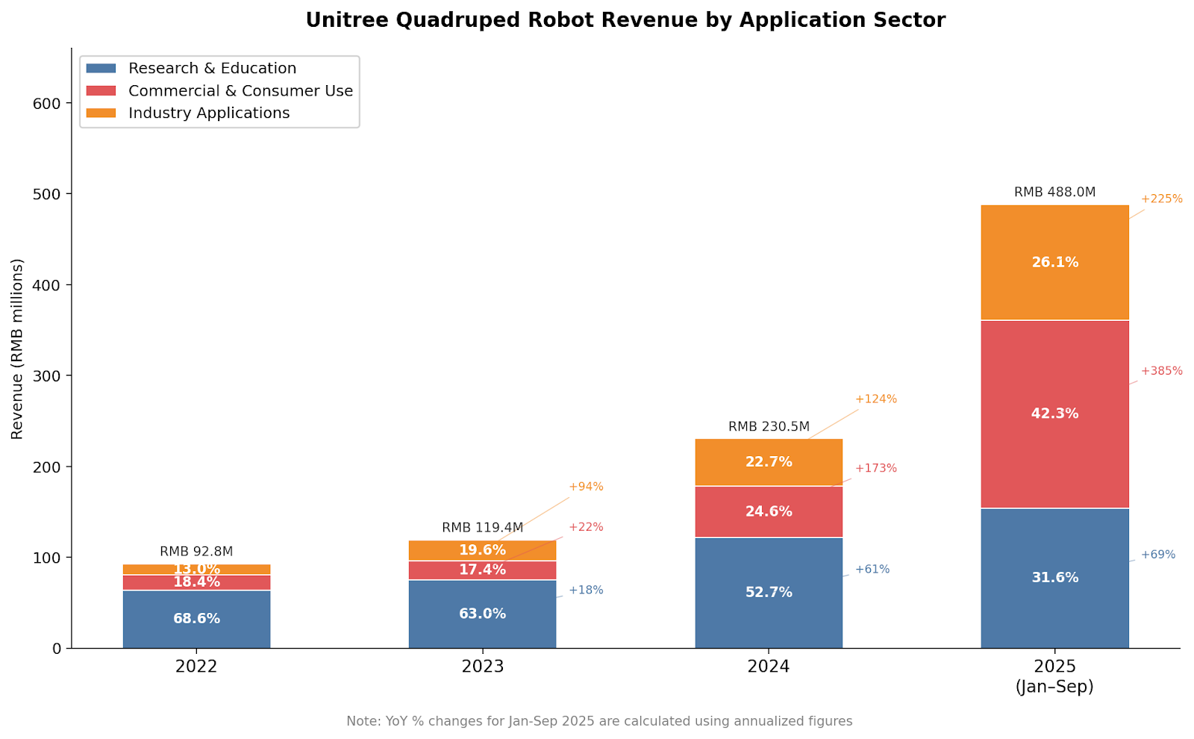1194x739 pixels.
Task: Click the 26.1% orange segment in 2025 bar
Action: tap(1054, 263)
